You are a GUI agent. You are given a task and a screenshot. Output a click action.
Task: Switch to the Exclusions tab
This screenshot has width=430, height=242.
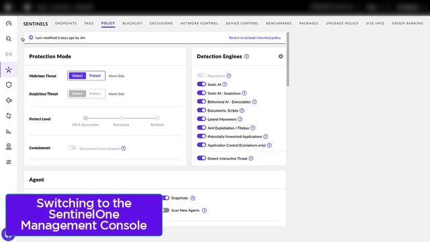click(x=161, y=24)
